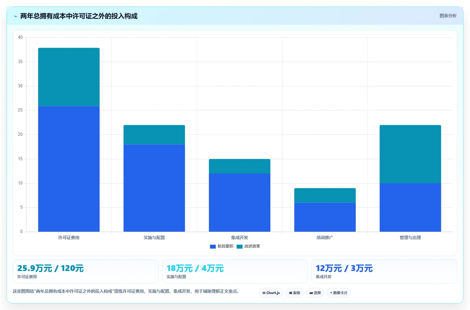Click the teal 实施与配置 bar segment
The image size is (470, 310).
[154, 135]
